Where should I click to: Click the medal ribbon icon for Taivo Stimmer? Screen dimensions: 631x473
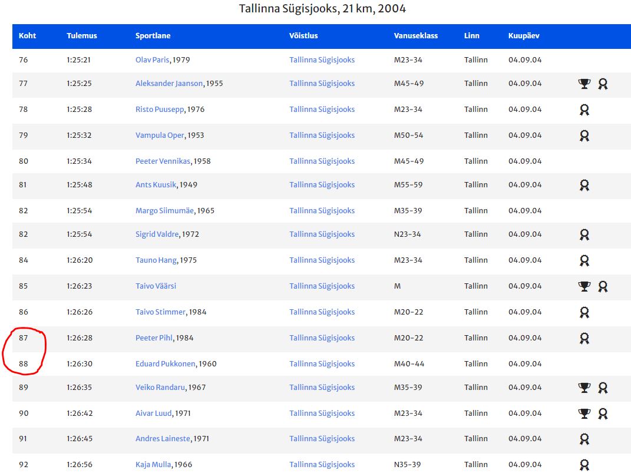tap(584, 312)
